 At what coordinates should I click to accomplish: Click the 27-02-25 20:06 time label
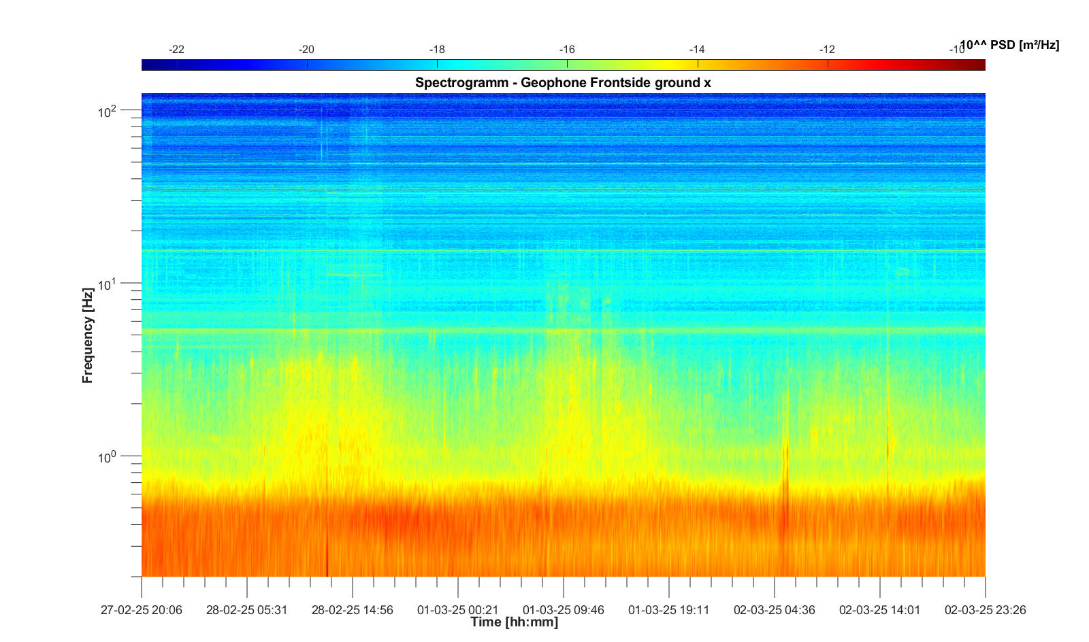142,610
